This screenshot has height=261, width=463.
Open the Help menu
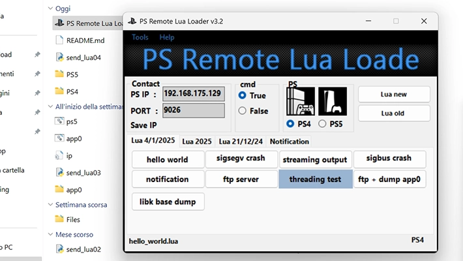click(x=167, y=37)
